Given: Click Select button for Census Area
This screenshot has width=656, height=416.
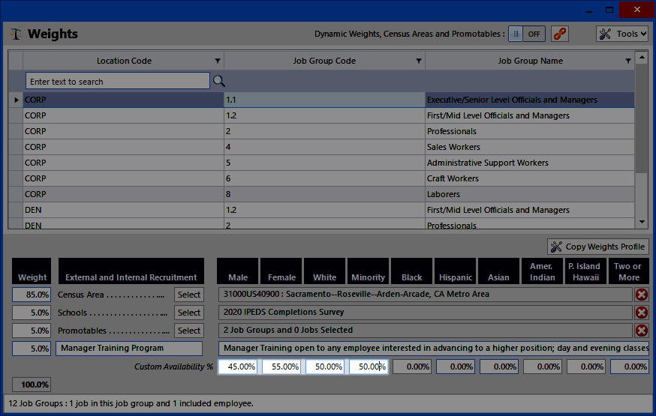Looking at the screenshot, I should click(x=189, y=295).
